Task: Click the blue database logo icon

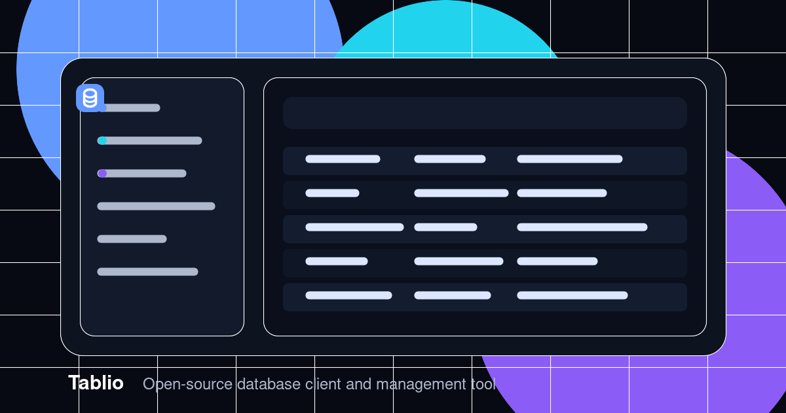Action: [x=90, y=98]
